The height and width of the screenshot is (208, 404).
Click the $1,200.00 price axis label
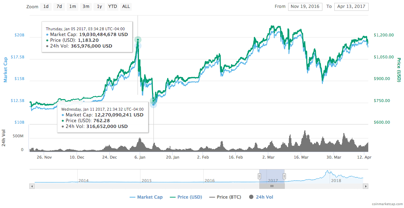[384, 35]
